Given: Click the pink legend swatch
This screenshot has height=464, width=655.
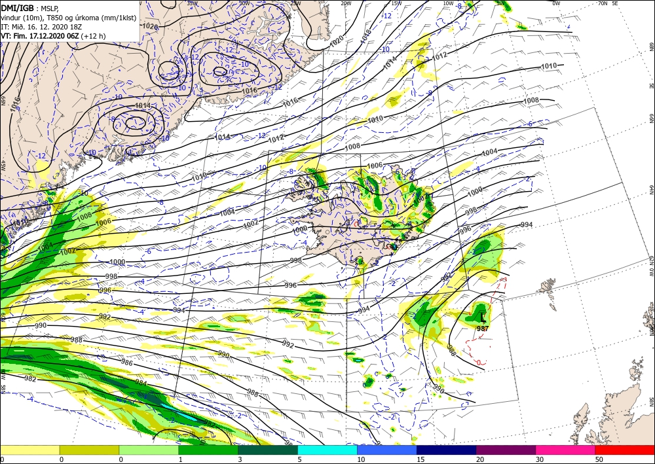Looking at the screenshot, I should pyautogui.click(x=566, y=450).
